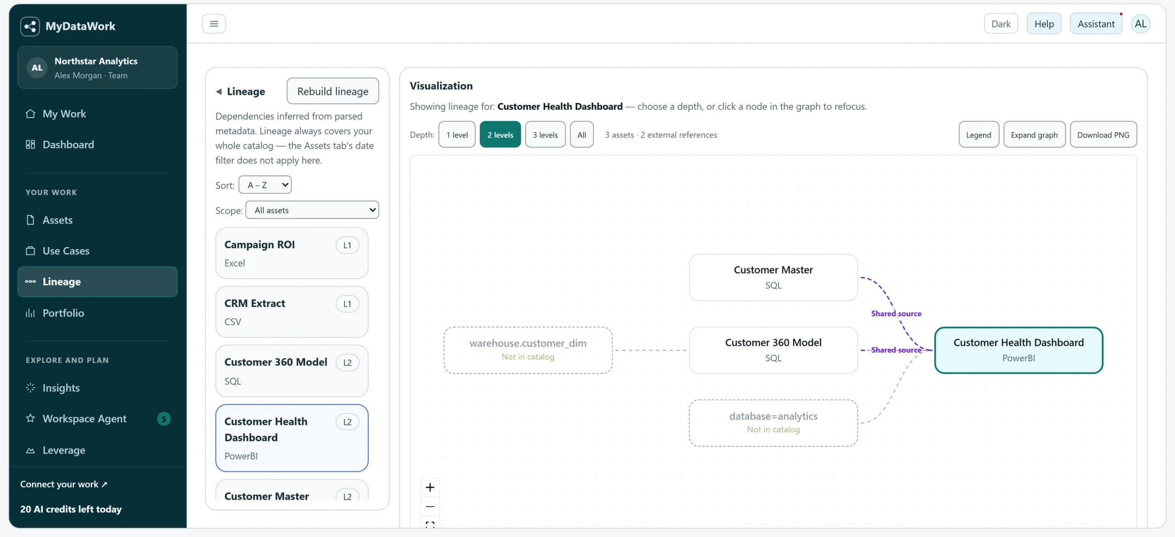Screen dimensions: 1175x537
Task: Open the Scope All assets dropdown
Action: pos(312,210)
